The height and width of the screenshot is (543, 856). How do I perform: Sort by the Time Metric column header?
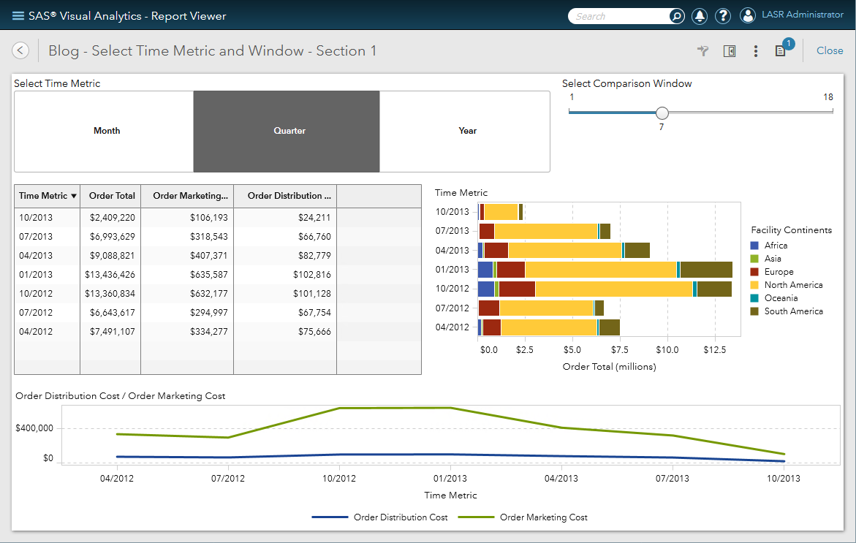[48, 196]
